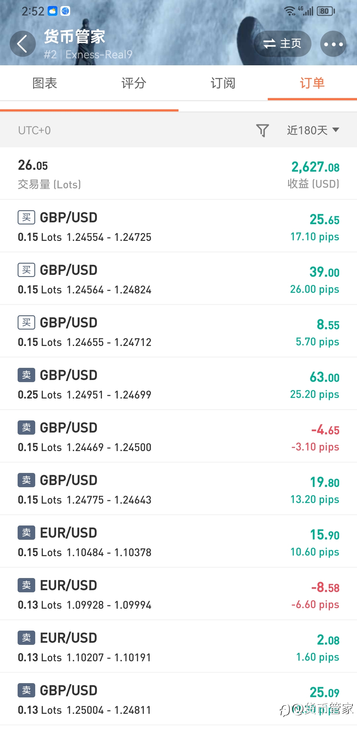Tap the back arrow icon
The width and height of the screenshot is (357, 729).
tap(22, 44)
